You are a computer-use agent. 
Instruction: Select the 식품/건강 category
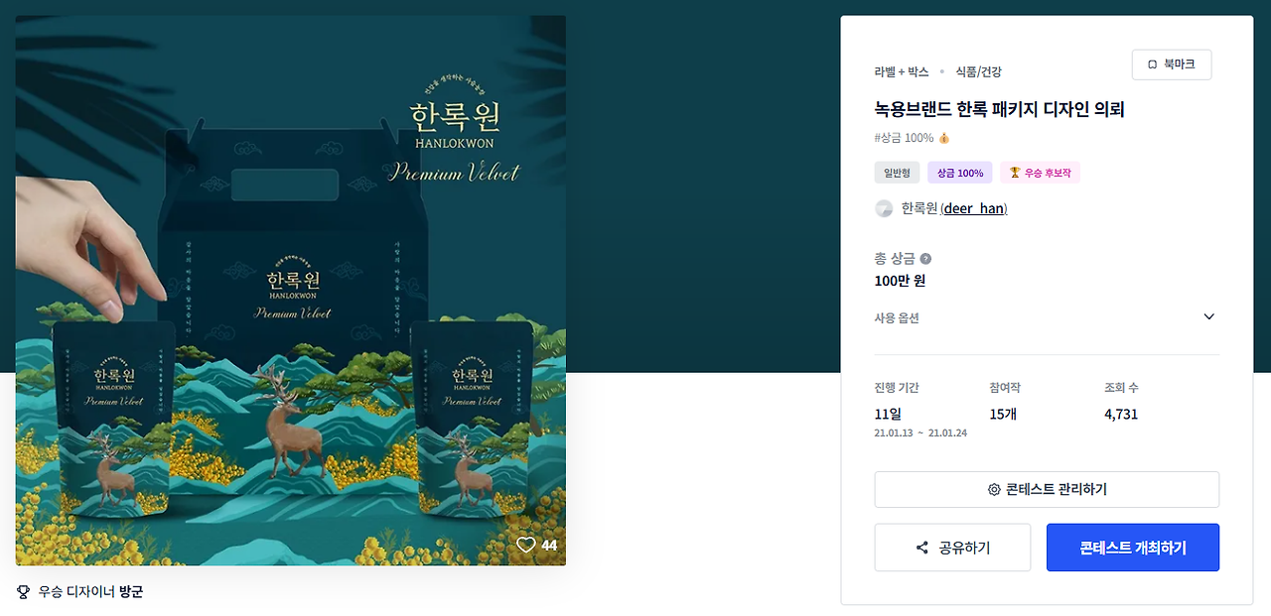coord(978,71)
